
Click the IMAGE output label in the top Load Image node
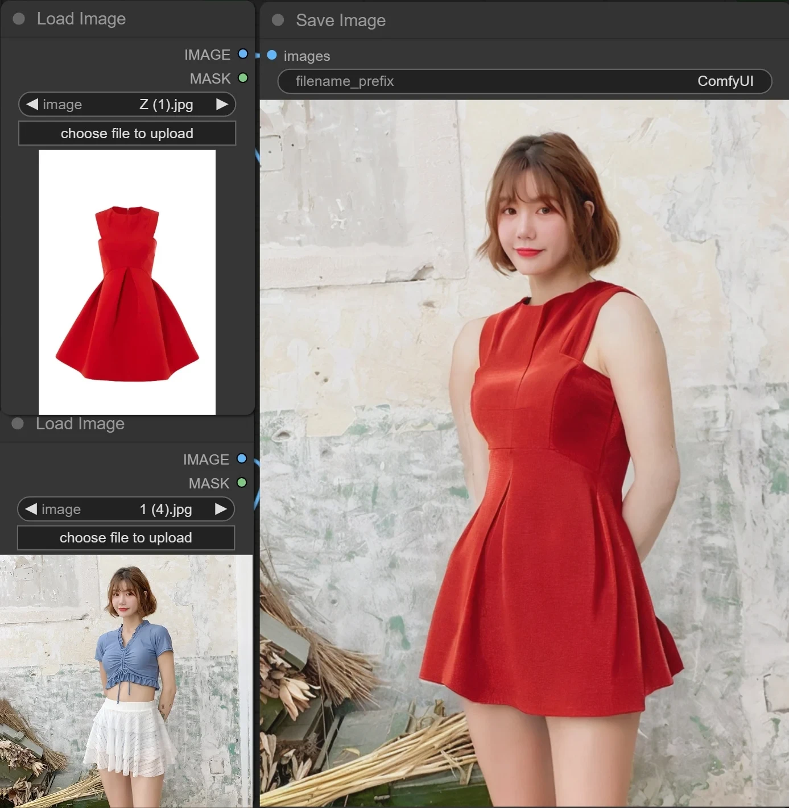(x=207, y=55)
